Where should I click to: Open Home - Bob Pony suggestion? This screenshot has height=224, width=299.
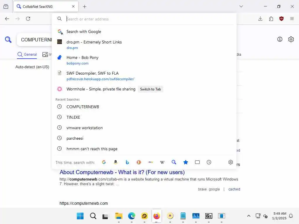coord(144,60)
